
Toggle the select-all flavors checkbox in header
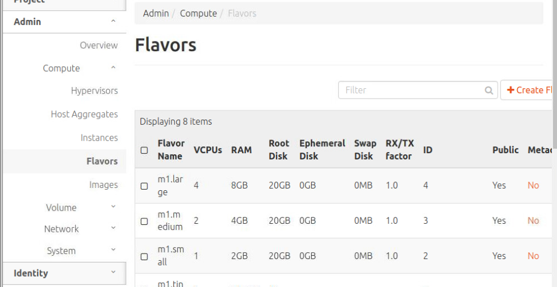[144, 150]
